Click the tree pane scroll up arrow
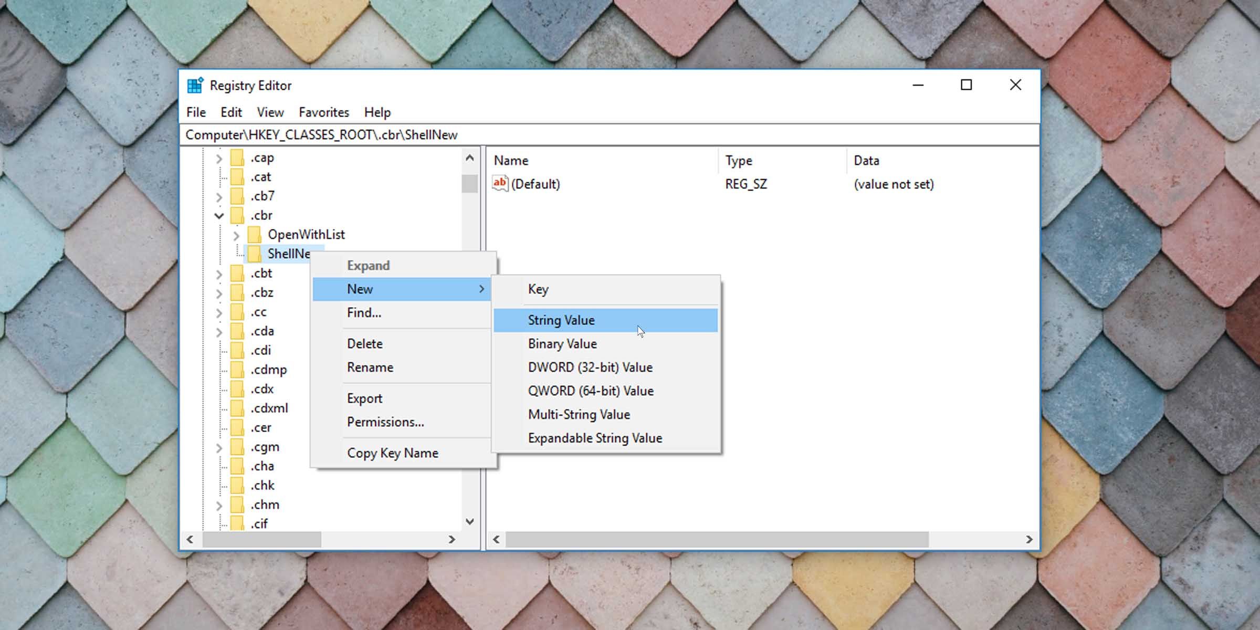 point(470,158)
